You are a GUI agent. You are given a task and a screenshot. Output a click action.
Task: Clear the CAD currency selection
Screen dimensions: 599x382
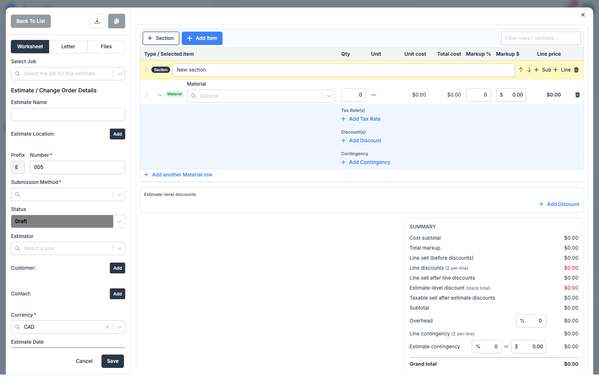pos(107,327)
